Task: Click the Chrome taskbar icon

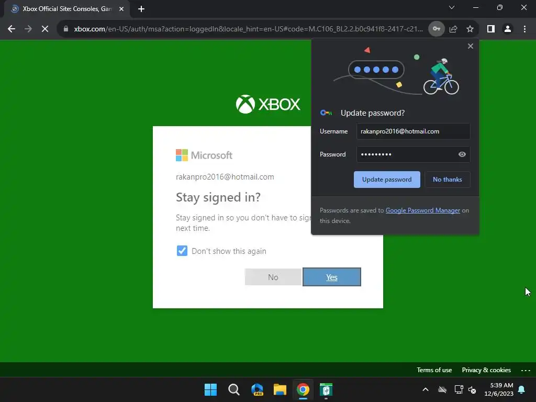Action: pyautogui.click(x=303, y=389)
